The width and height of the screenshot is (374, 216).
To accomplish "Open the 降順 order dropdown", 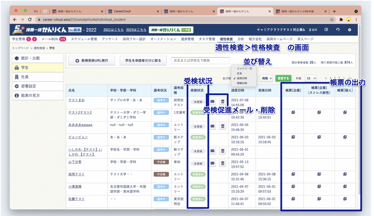I will pyautogui.click(x=266, y=78).
